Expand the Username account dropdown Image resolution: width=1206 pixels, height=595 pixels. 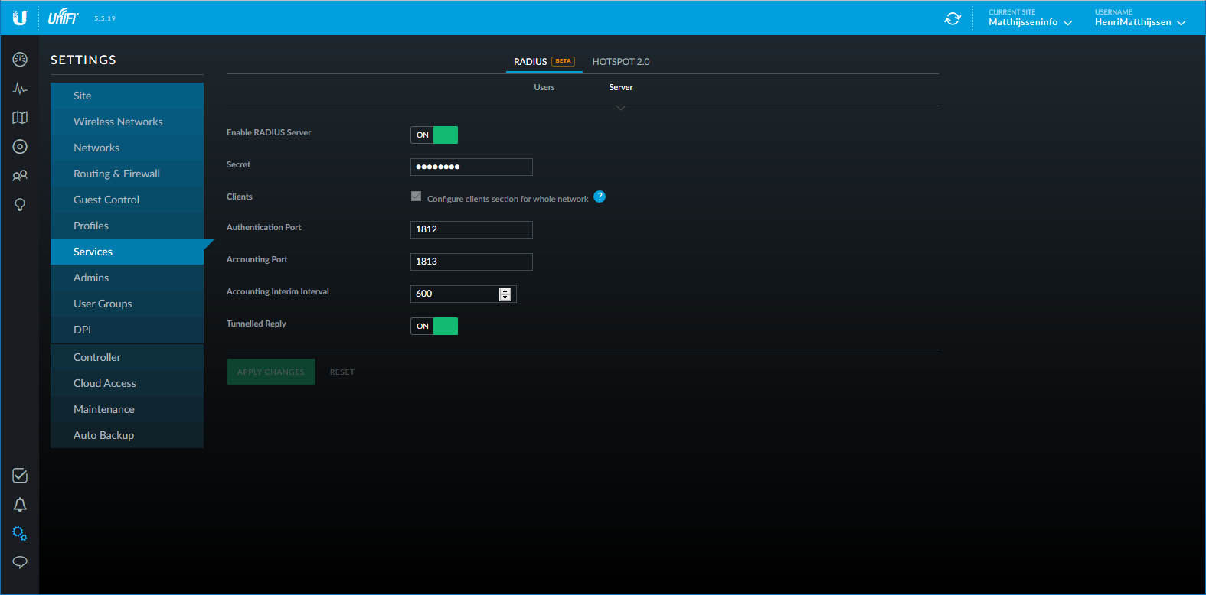[1139, 22]
